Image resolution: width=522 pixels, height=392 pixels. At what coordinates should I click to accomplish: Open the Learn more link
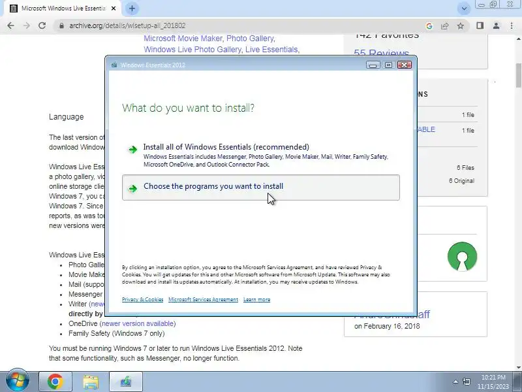tap(256, 299)
